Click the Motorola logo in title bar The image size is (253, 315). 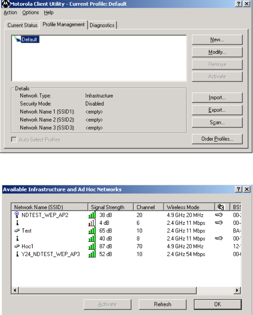[x=5, y=4]
